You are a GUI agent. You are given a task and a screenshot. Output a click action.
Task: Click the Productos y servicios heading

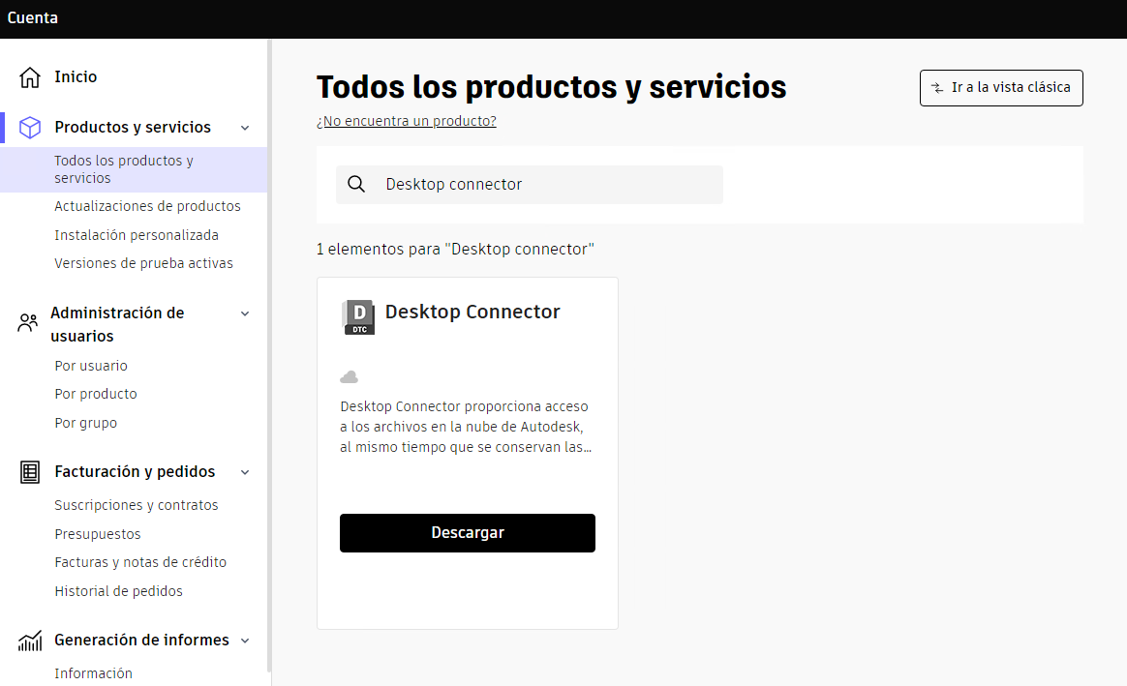tap(133, 127)
